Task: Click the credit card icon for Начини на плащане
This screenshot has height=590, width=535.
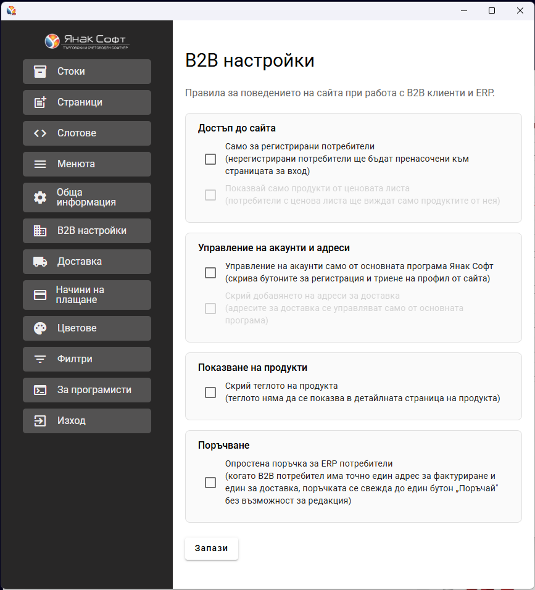Action: [40, 295]
